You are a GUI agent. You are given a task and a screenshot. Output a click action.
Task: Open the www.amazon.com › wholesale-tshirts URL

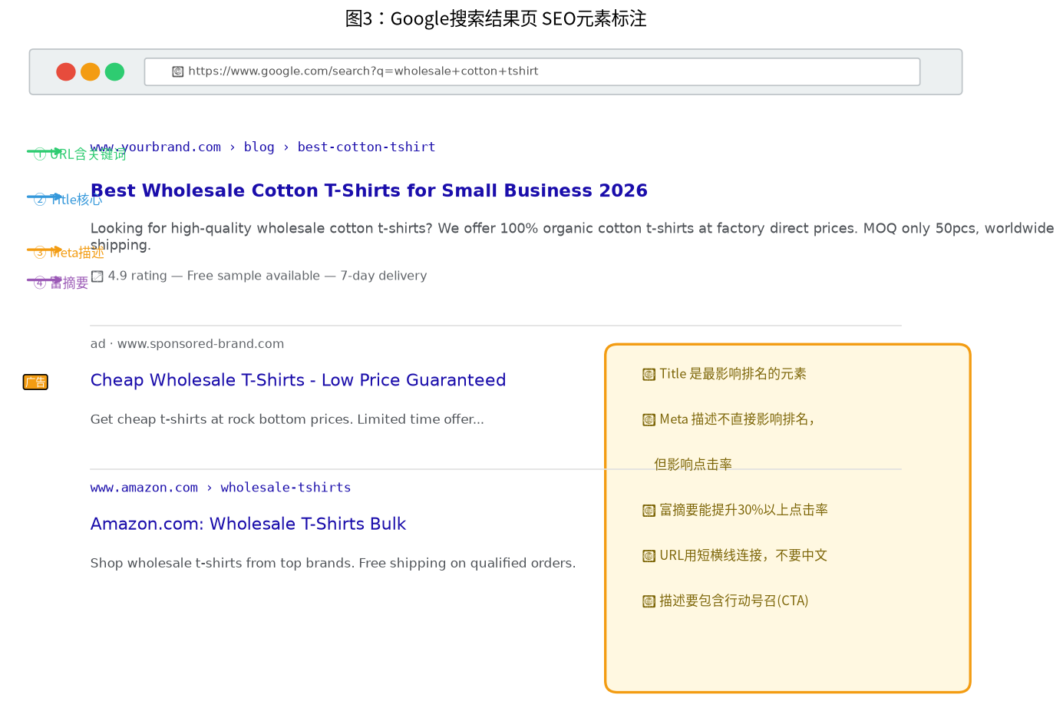coord(220,488)
